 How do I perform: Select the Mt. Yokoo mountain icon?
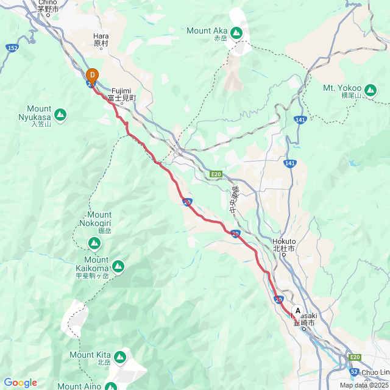tap(370, 90)
